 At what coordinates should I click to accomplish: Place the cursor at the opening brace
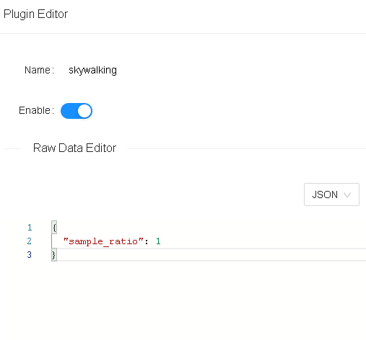[54, 228]
